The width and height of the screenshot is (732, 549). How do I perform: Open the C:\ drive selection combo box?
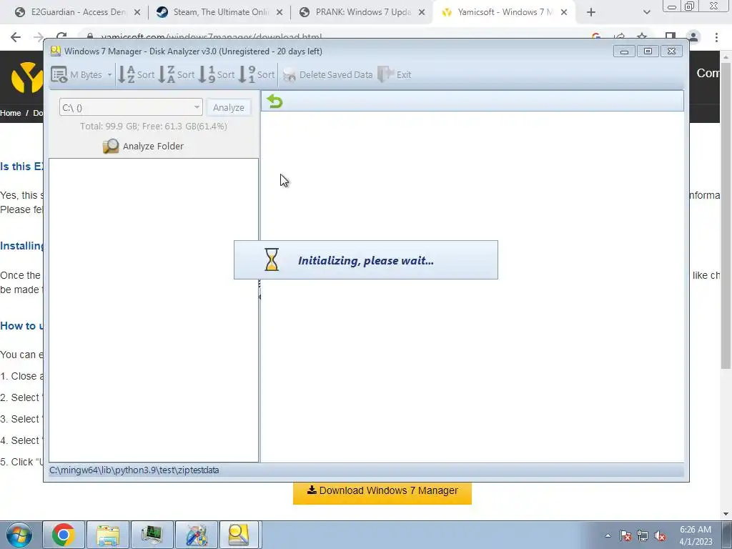(x=131, y=107)
